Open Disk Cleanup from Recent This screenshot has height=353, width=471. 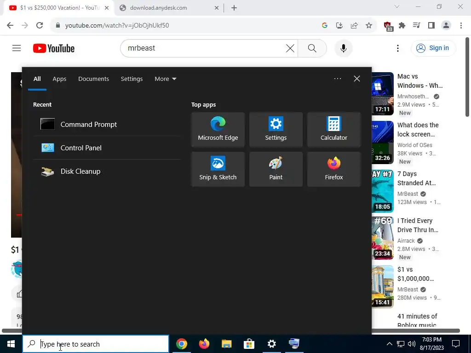[x=107, y=171]
